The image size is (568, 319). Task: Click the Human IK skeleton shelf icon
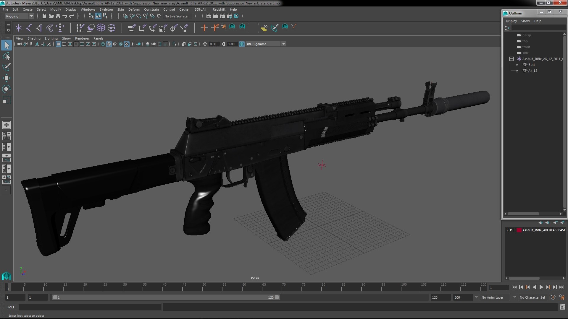click(60, 28)
